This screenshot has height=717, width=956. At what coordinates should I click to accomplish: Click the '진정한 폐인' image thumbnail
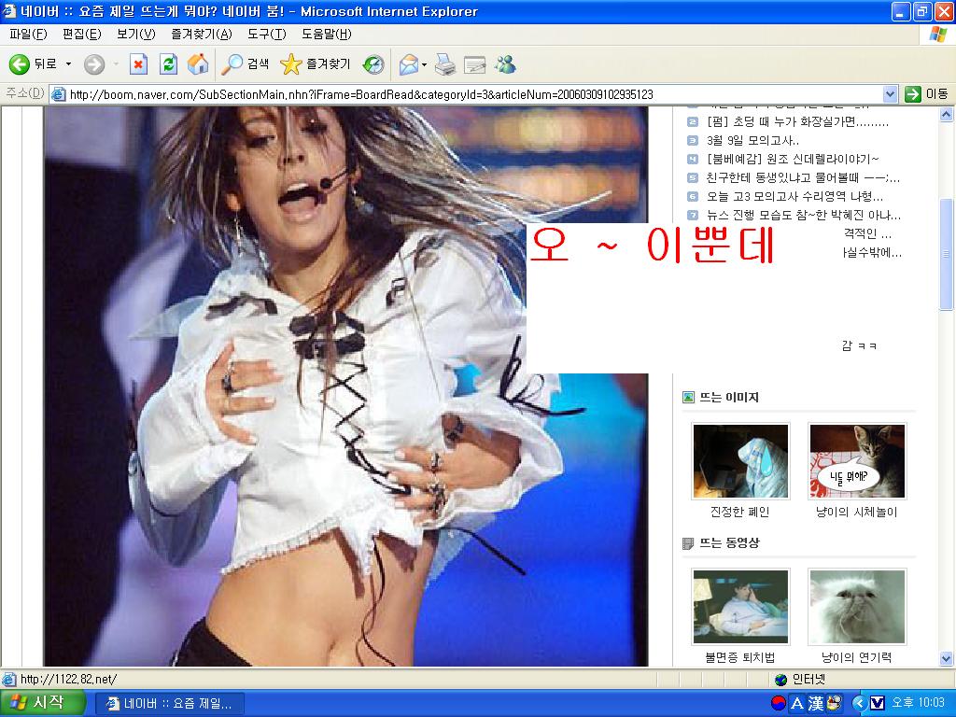point(740,461)
